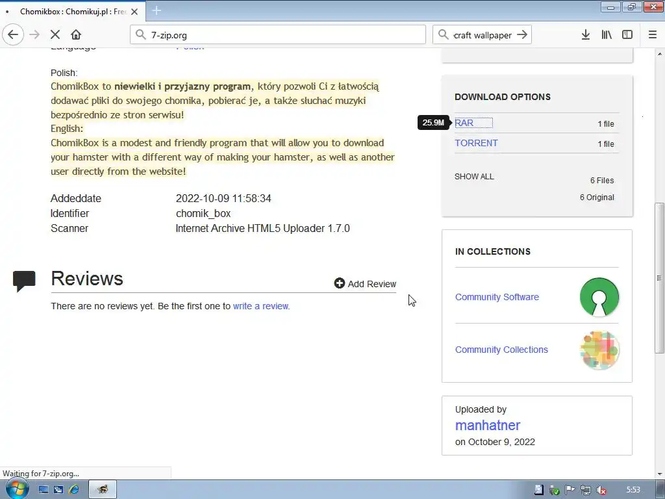This screenshot has height=499, width=665.
Task: Open the Community Software collection link
Action: (x=497, y=297)
